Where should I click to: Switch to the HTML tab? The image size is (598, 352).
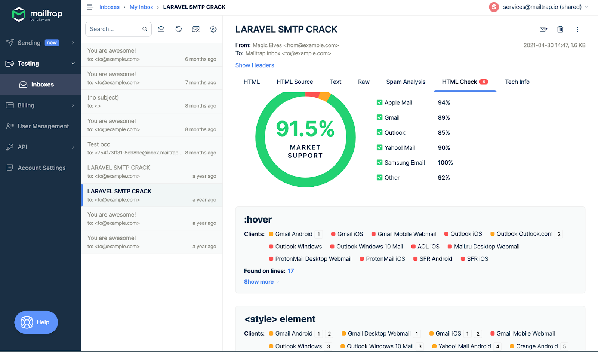[252, 82]
